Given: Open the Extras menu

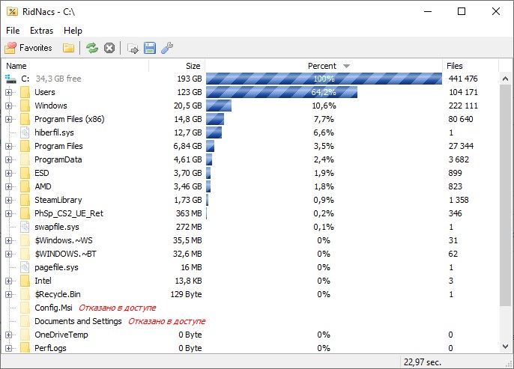Looking at the screenshot, I should 41,31.
